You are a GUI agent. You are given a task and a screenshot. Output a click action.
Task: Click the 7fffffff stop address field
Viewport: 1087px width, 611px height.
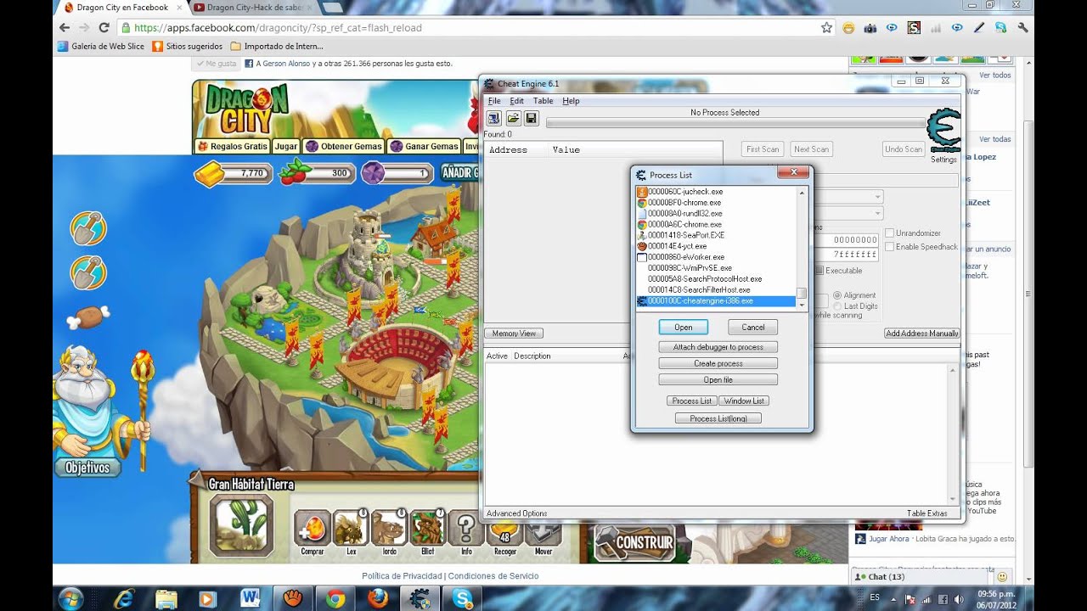855,254
